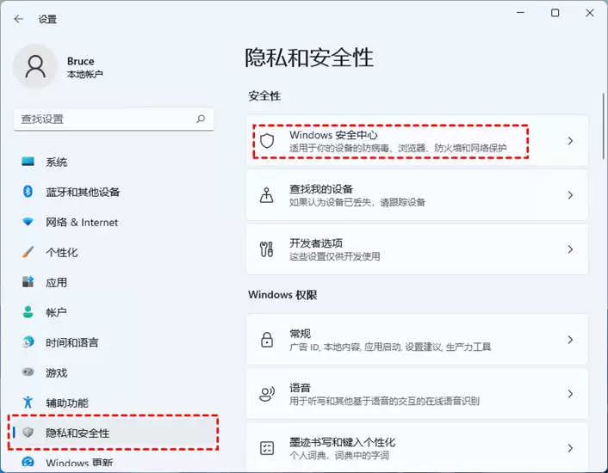Click the Windows 权限 section heading

point(282,295)
